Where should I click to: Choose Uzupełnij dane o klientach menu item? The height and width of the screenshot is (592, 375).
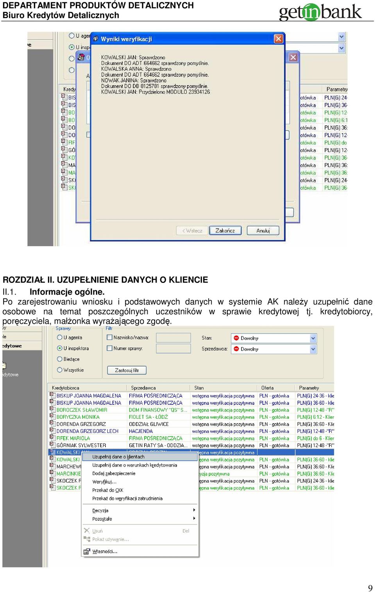click(140, 456)
